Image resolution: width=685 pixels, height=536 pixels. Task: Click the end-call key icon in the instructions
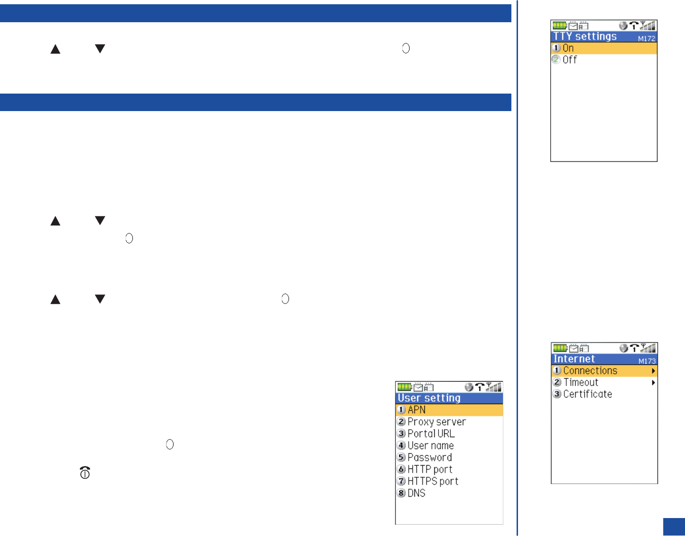click(x=85, y=472)
